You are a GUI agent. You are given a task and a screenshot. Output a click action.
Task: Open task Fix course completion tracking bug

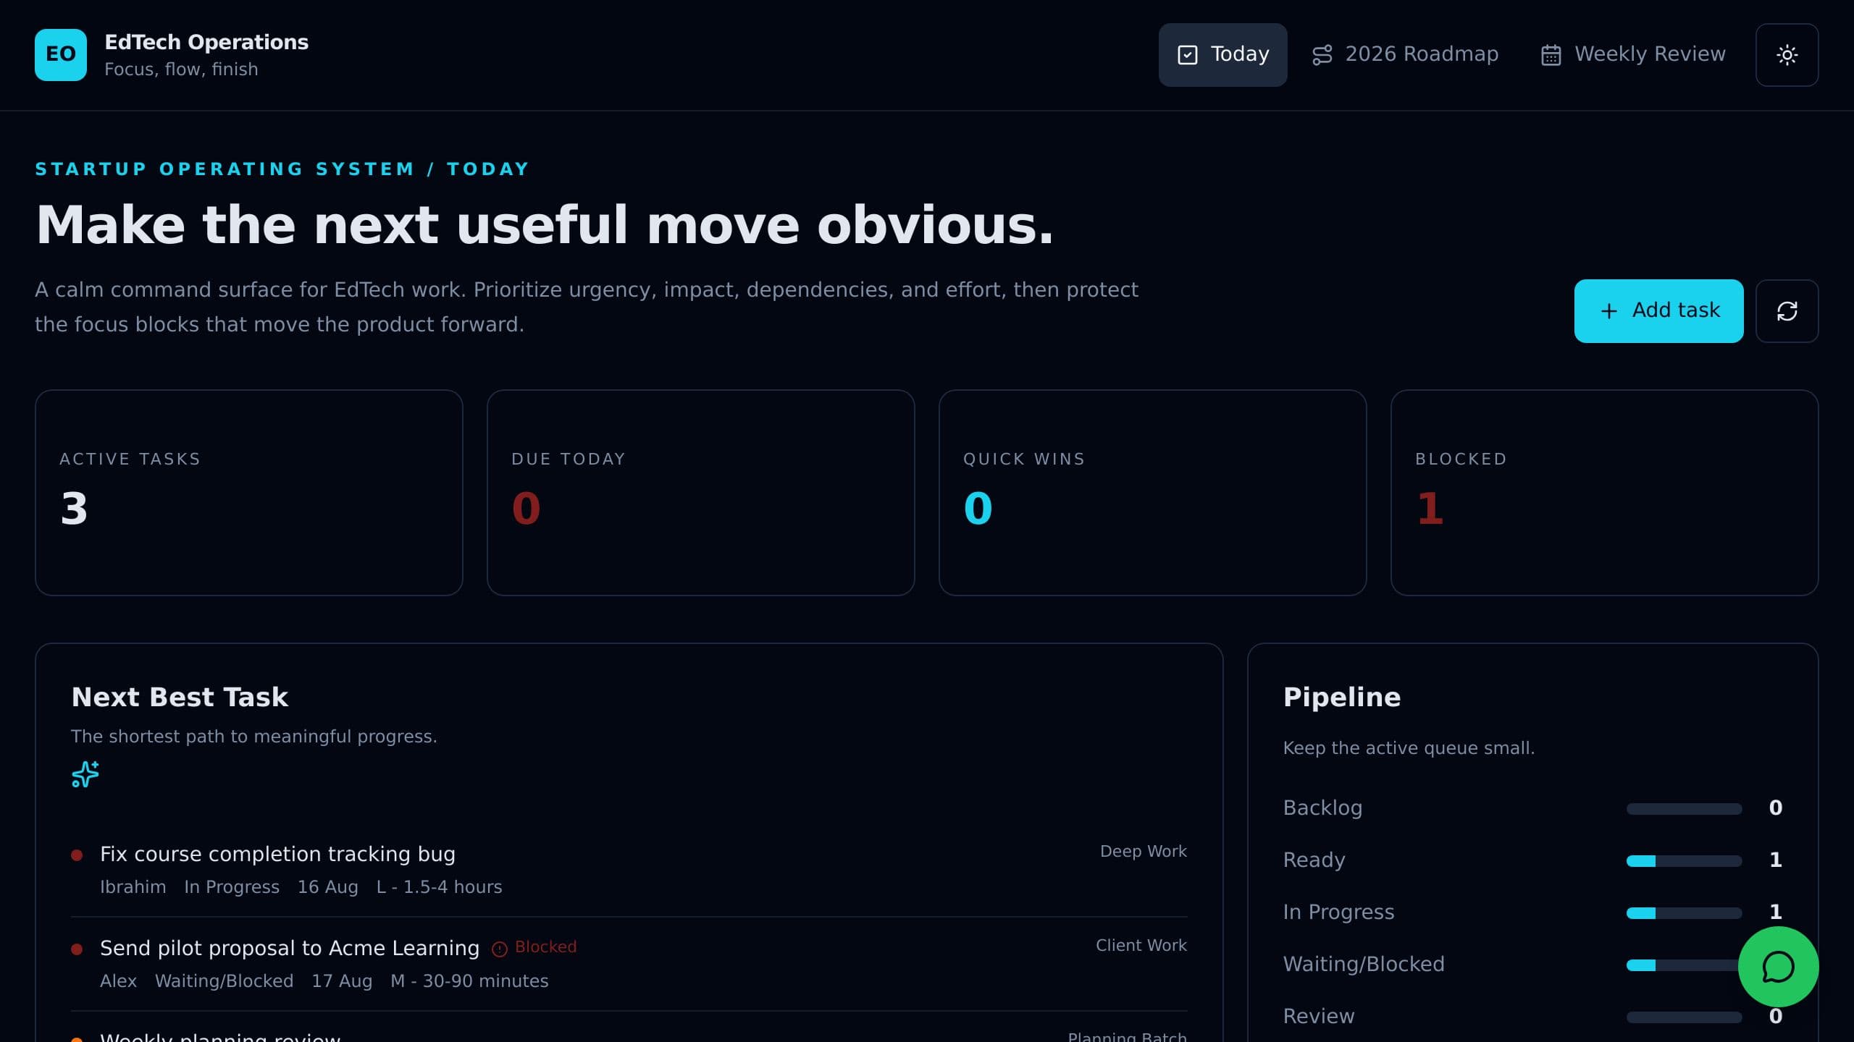pos(277,854)
